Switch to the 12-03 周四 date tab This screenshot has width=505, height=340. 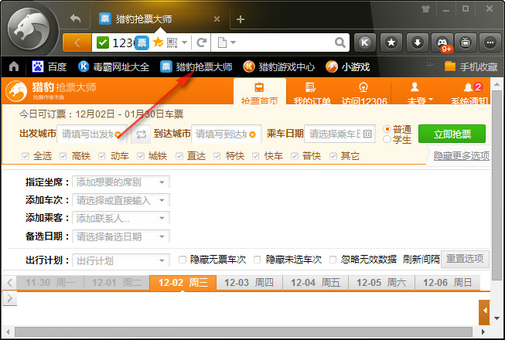coord(248,283)
